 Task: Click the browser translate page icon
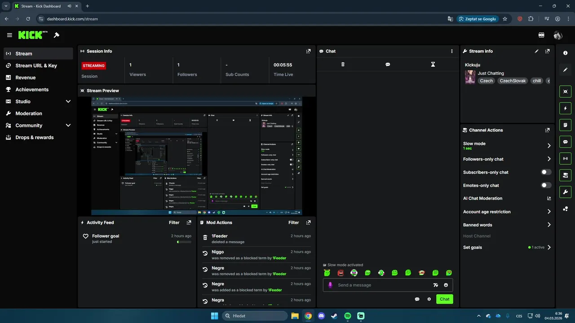coord(451,19)
